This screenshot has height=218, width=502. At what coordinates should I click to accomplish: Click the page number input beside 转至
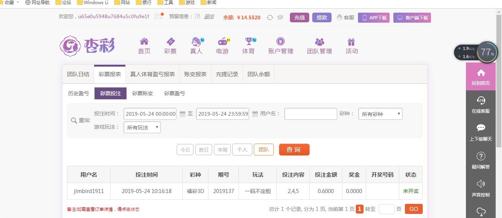387,209
